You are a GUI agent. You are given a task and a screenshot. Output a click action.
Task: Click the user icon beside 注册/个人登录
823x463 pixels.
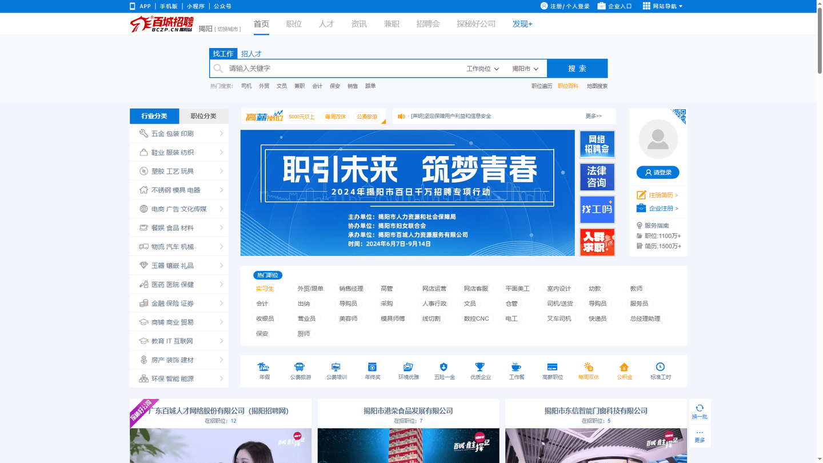tap(544, 6)
